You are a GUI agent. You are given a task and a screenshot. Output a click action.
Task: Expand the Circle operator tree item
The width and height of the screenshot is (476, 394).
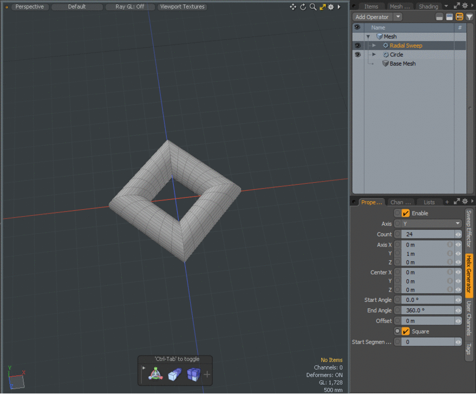pyautogui.click(x=374, y=55)
